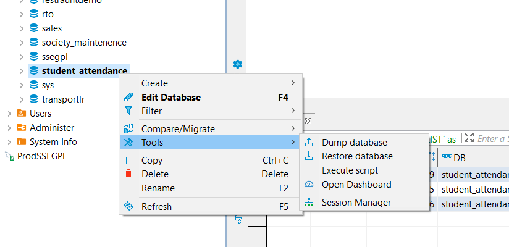This screenshot has width=509, height=247.
Task: Click the Copy pages icon
Action: tap(128, 161)
